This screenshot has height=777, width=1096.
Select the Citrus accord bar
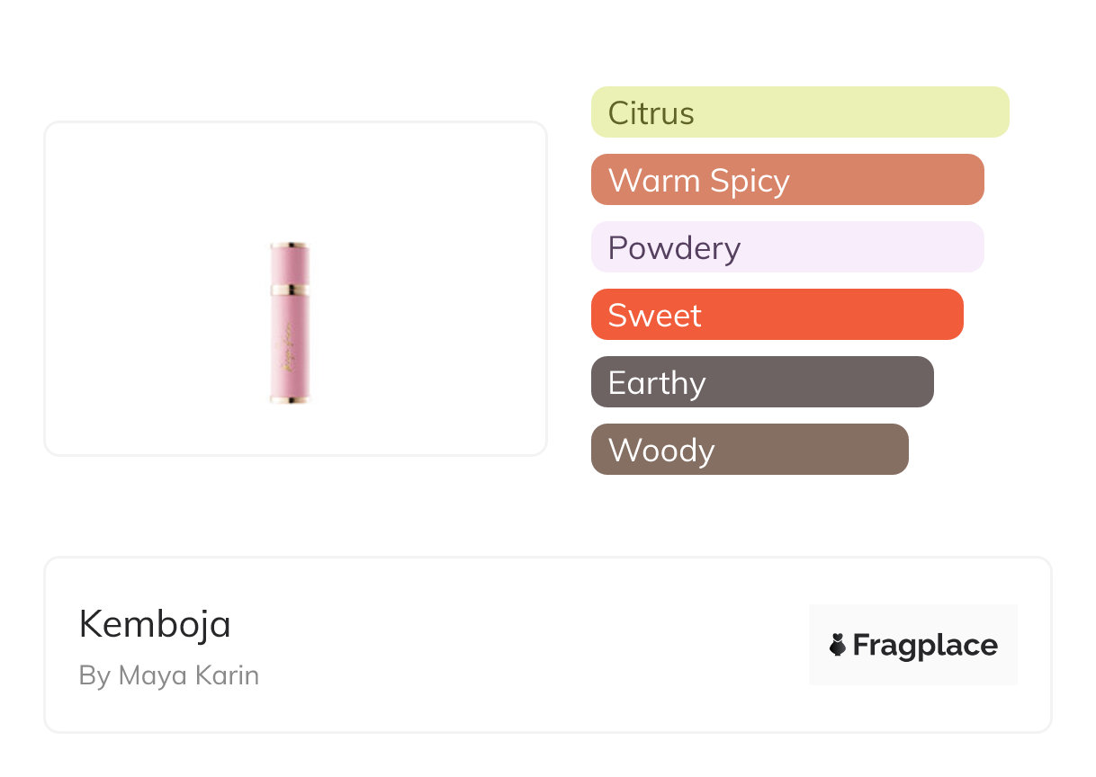(800, 112)
